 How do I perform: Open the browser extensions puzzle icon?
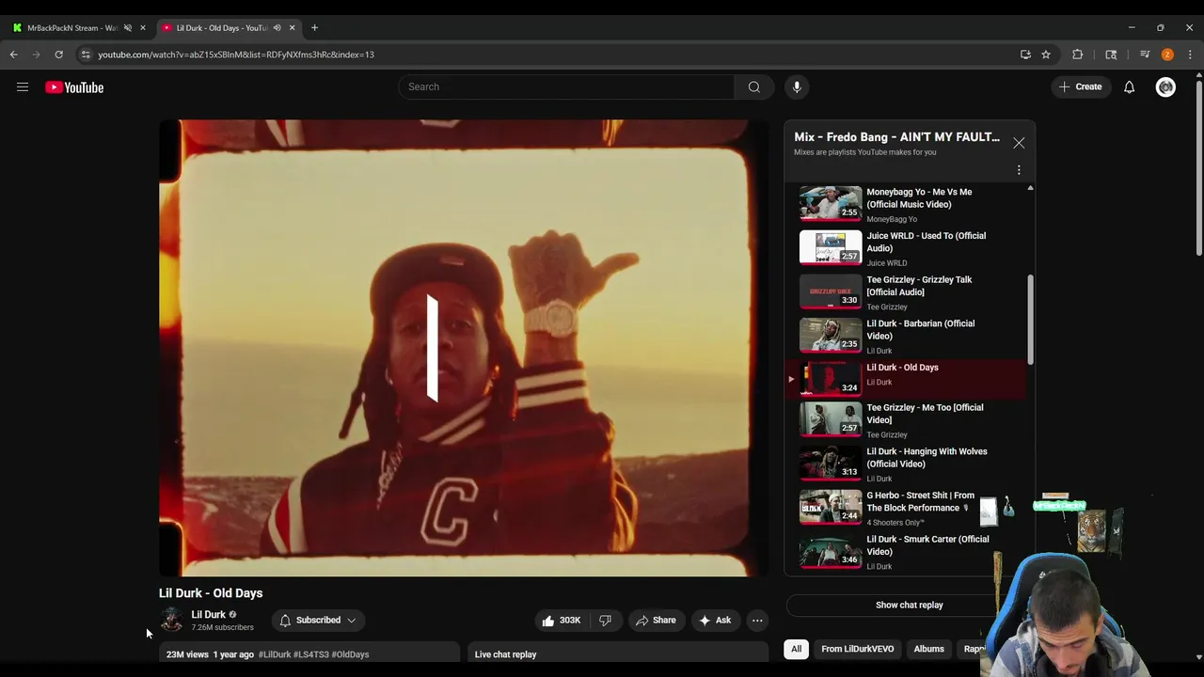click(x=1078, y=55)
